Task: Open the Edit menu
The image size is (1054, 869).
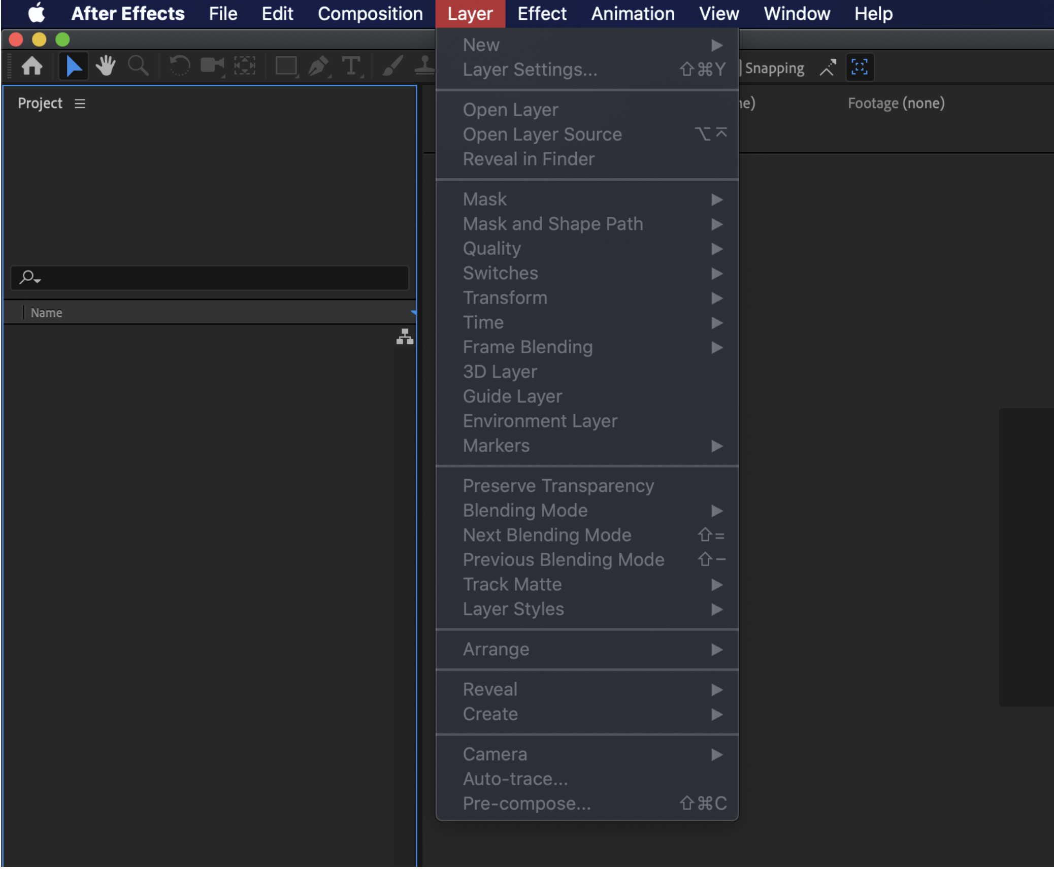Action: point(278,14)
